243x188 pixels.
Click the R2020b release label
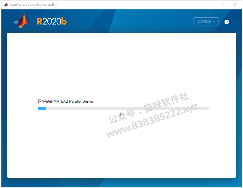52,21
